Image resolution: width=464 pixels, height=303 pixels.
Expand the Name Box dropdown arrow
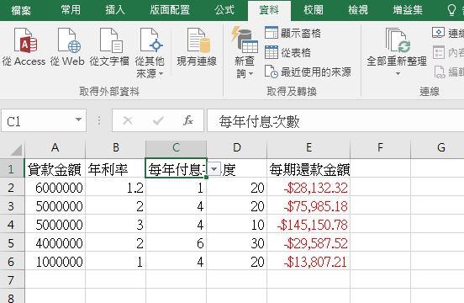[x=78, y=120]
